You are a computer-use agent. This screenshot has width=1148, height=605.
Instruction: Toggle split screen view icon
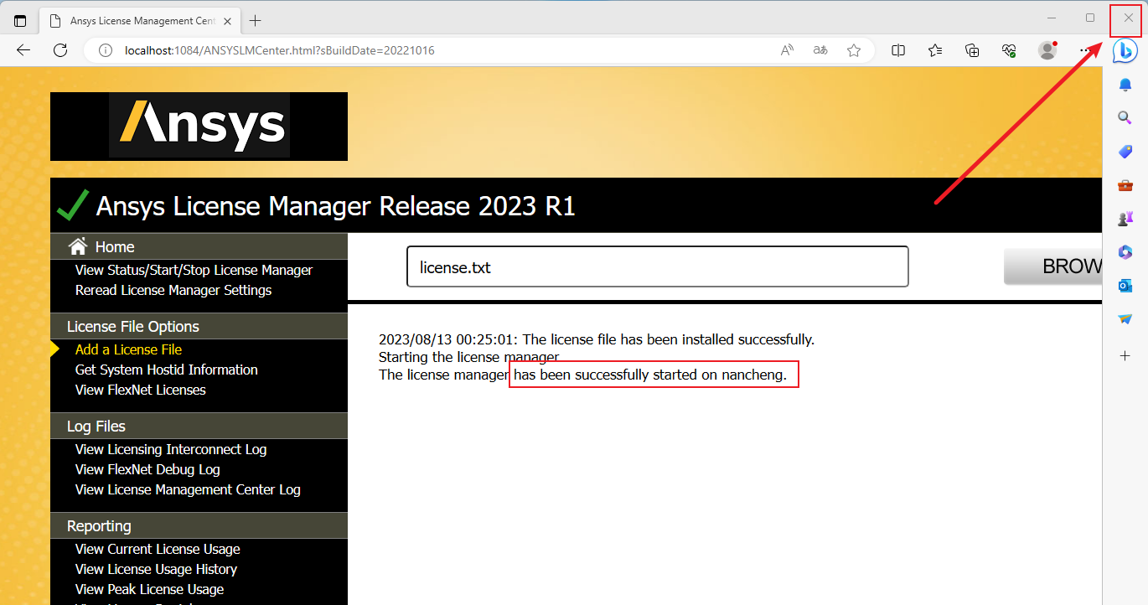(x=898, y=50)
